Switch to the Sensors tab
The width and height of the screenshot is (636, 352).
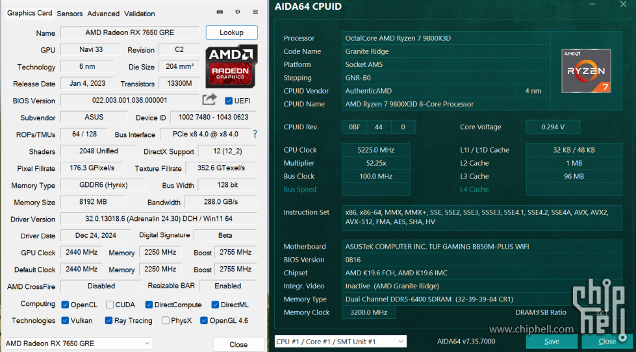(70, 14)
